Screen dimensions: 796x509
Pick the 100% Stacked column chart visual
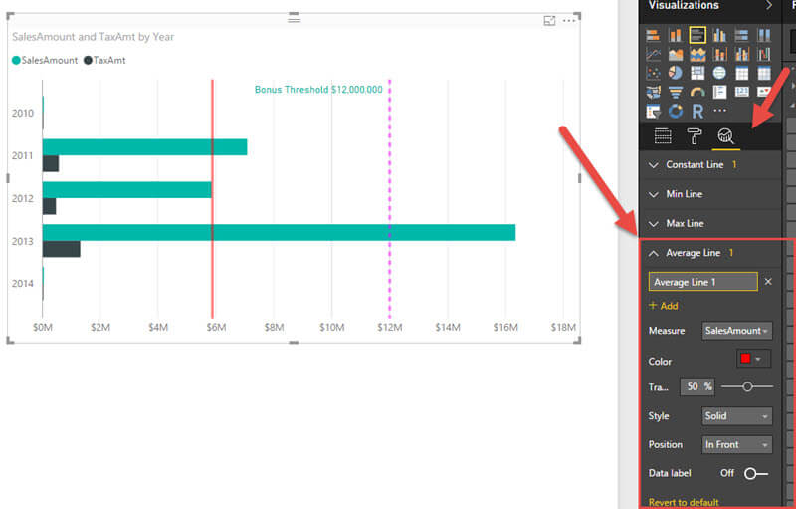point(764,35)
